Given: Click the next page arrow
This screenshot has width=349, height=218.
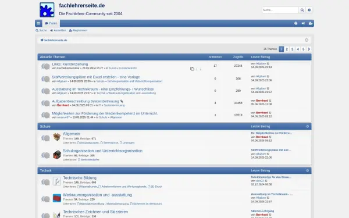Looking at the screenshot, I should 309,49.
